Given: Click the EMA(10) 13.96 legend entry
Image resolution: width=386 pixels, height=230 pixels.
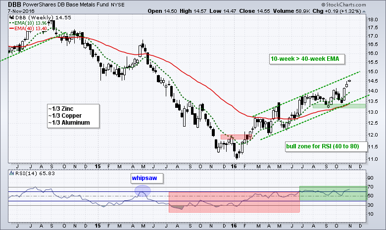Looking at the screenshot, I should [x=28, y=23].
